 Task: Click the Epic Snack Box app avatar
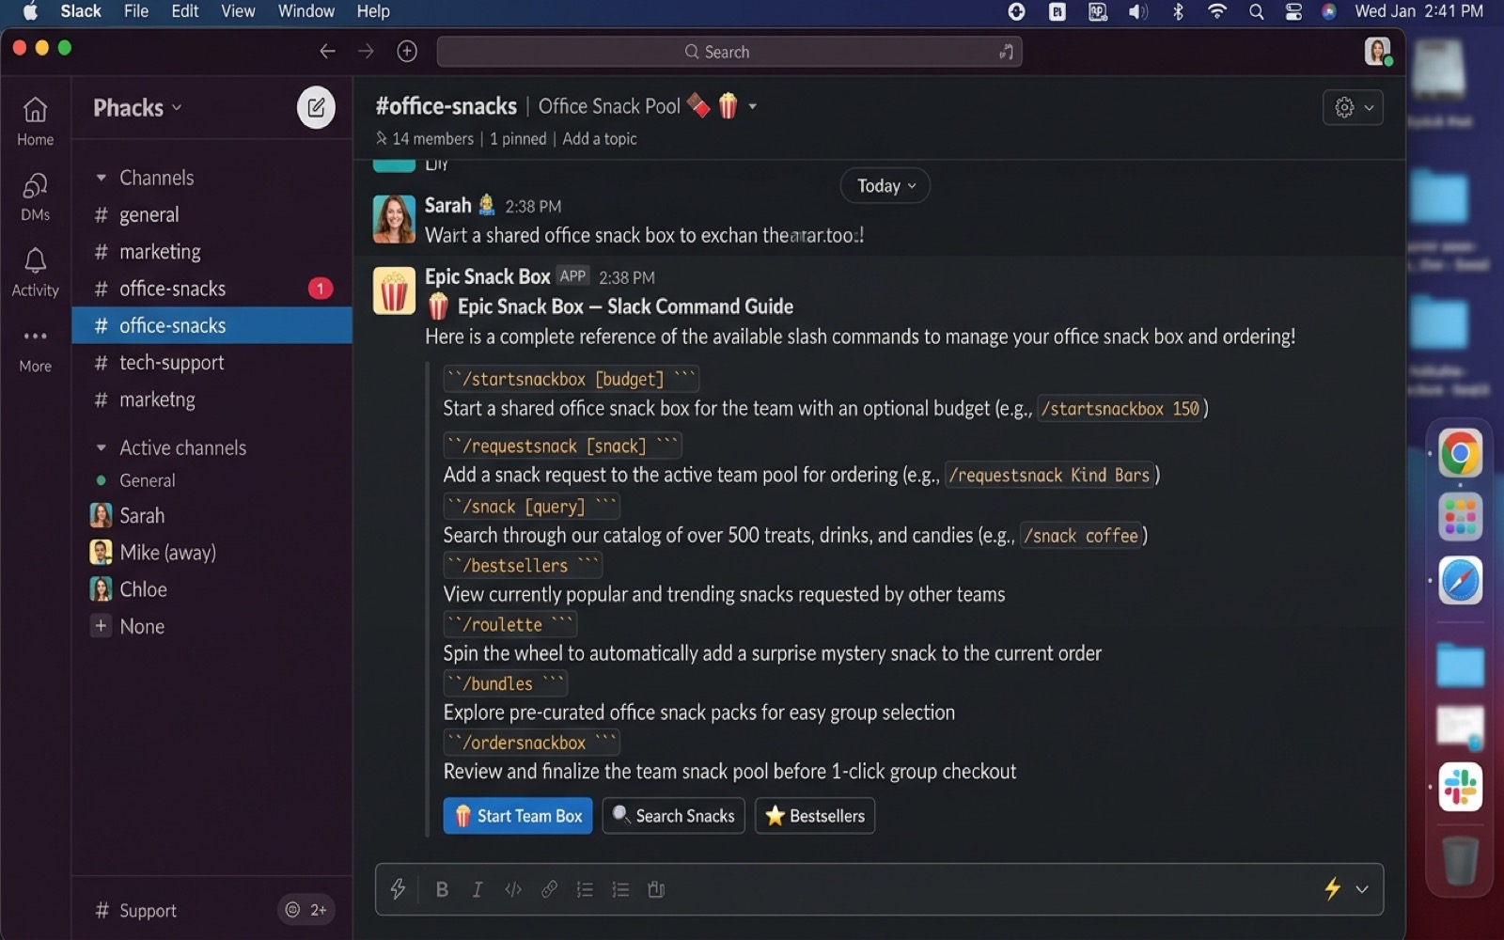point(394,290)
